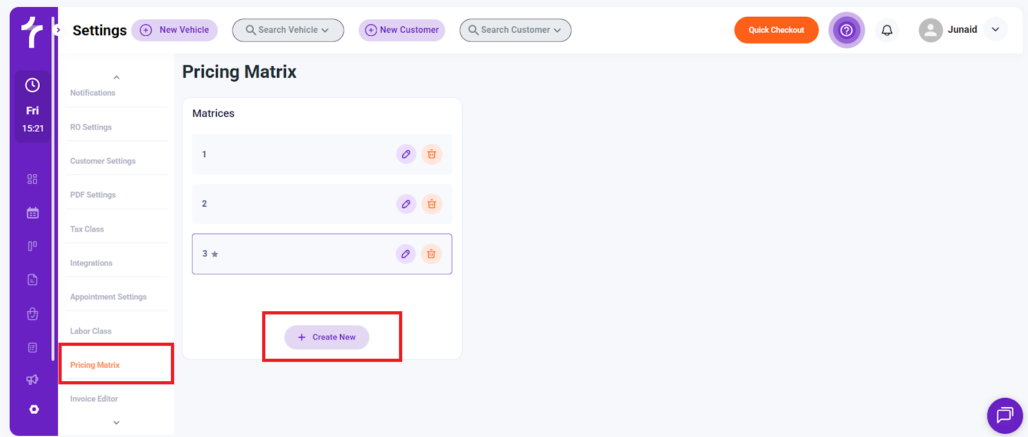
Task: Expand the Search Vehicle dropdown
Action: click(288, 30)
